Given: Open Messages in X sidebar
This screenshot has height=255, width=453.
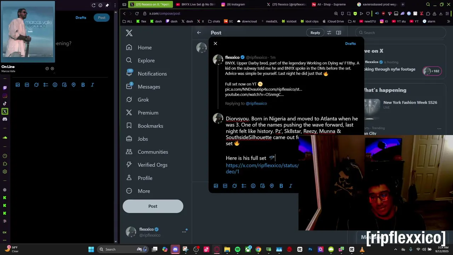Looking at the screenshot, I should pos(143,87).
